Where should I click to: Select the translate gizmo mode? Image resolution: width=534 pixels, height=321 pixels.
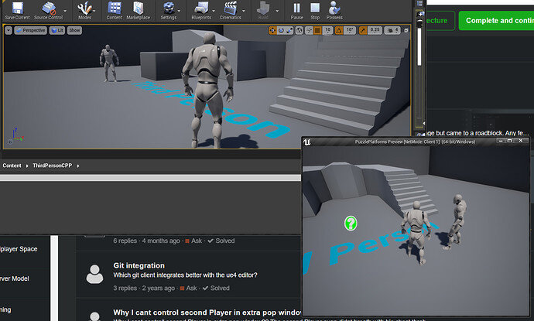[x=272, y=30]
